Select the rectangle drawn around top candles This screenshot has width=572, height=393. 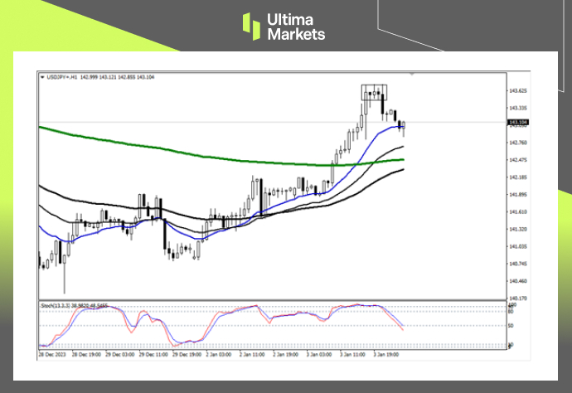pos(374,92)
